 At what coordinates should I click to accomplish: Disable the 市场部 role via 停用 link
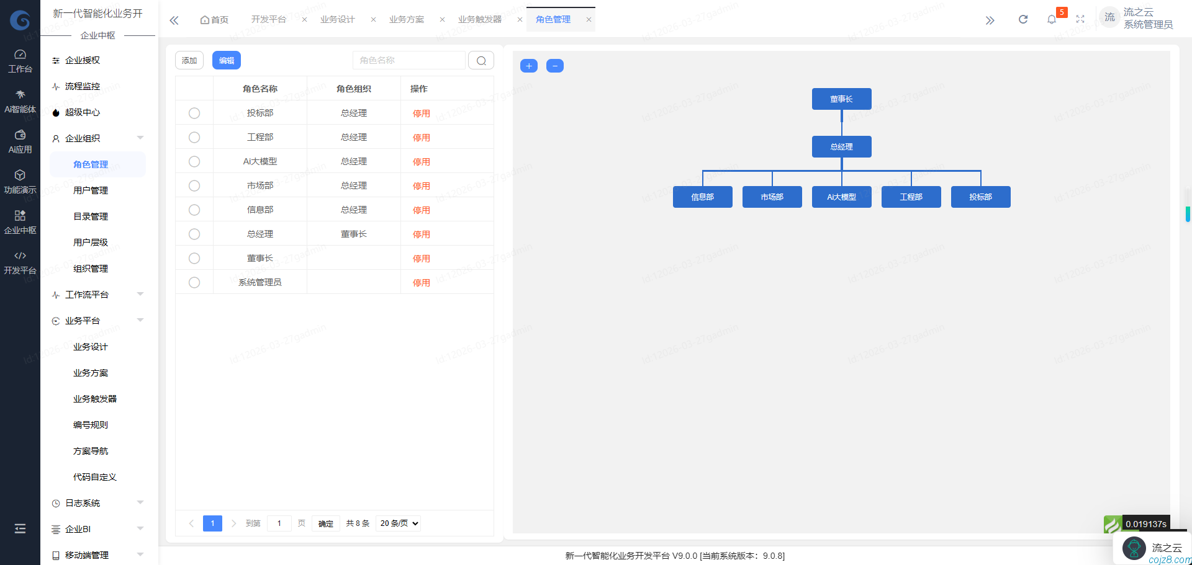(421, 185)
